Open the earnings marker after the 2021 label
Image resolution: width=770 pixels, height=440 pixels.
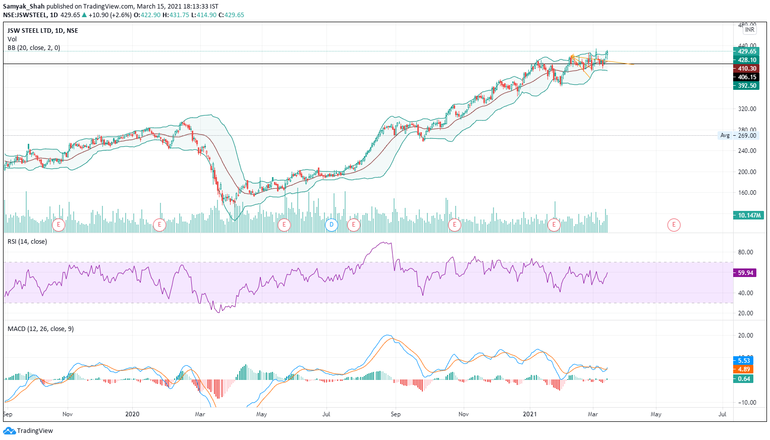click(x=554, y=225)
